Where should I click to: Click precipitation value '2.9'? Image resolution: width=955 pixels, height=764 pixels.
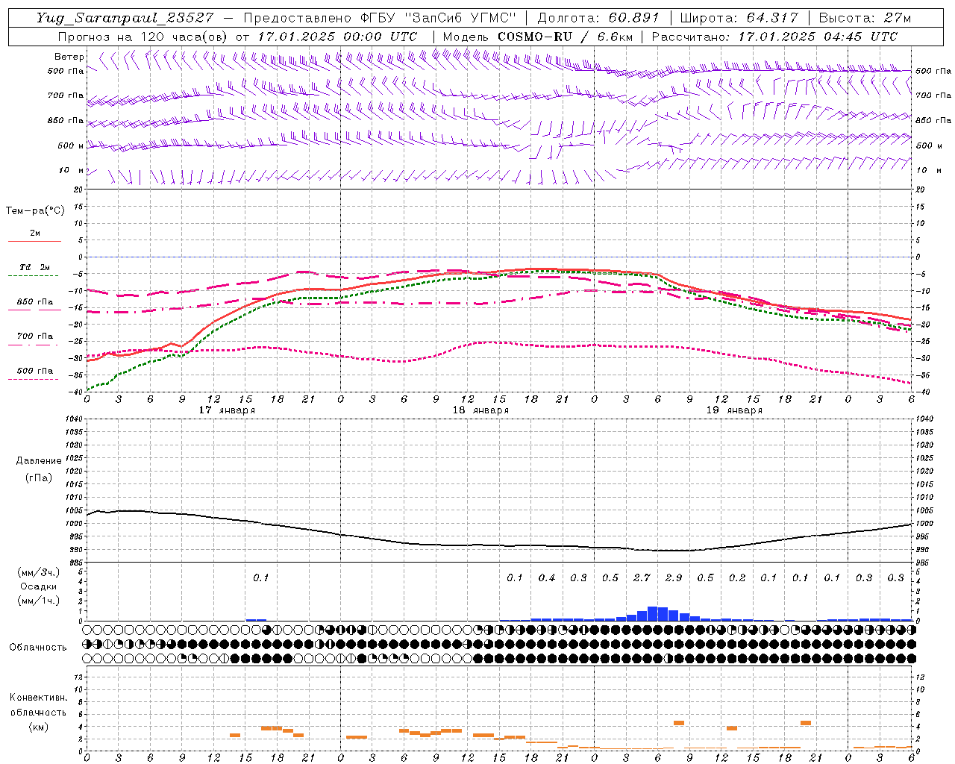tap(674, 578)
